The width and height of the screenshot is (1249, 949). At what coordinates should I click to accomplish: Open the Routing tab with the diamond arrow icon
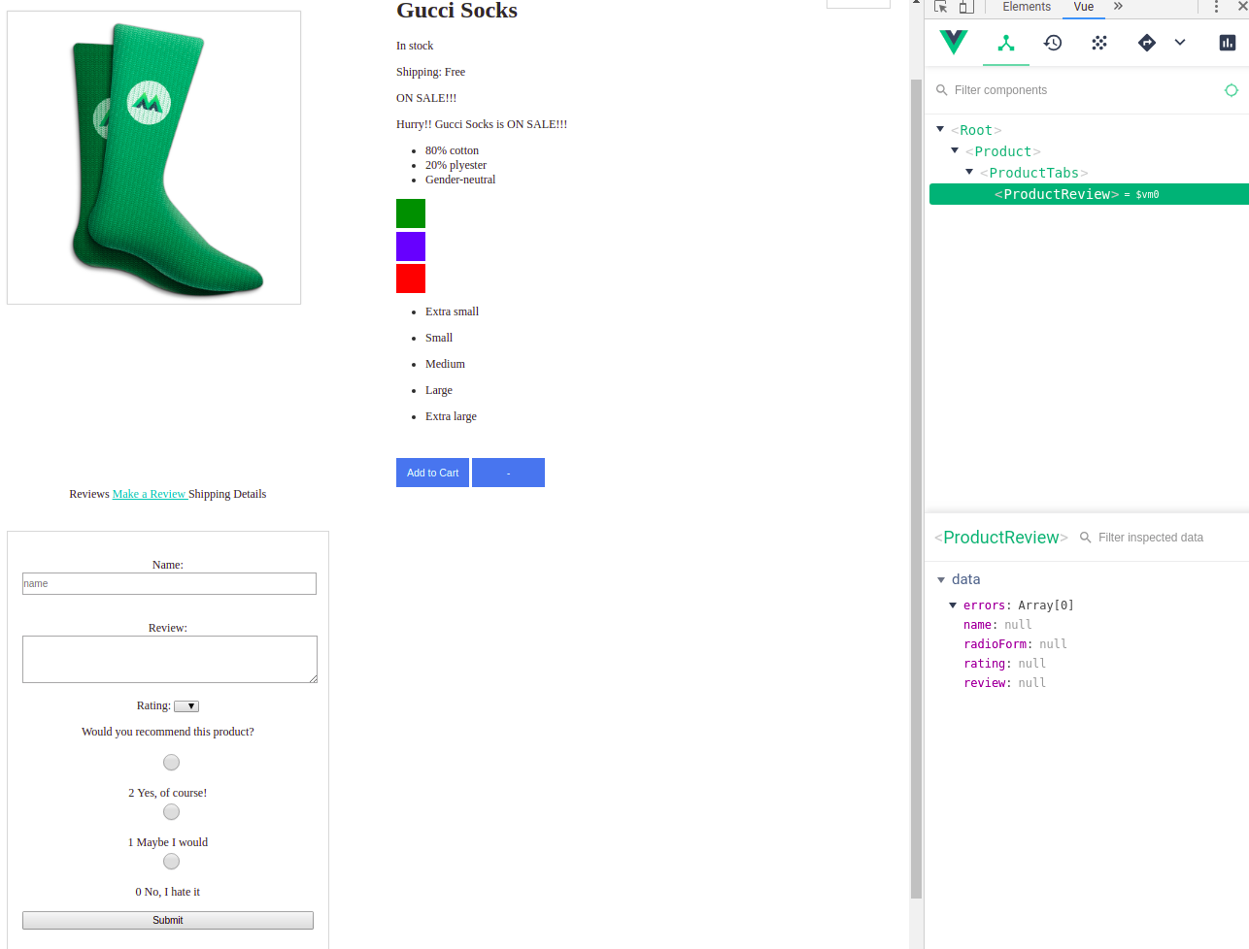coord(1147,43)
